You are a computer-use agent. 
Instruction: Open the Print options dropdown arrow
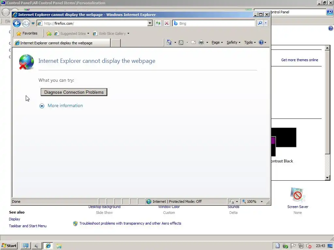pos(207,43)
